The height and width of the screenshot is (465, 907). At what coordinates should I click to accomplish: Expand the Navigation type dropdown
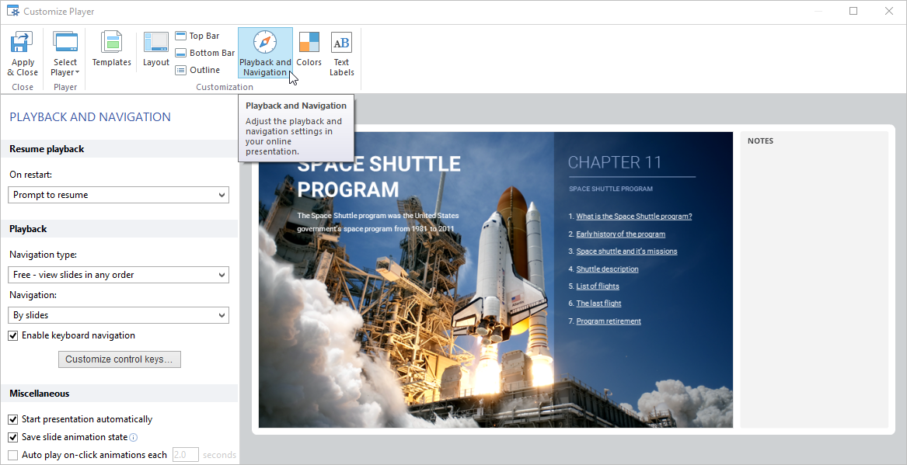point(118,274)
